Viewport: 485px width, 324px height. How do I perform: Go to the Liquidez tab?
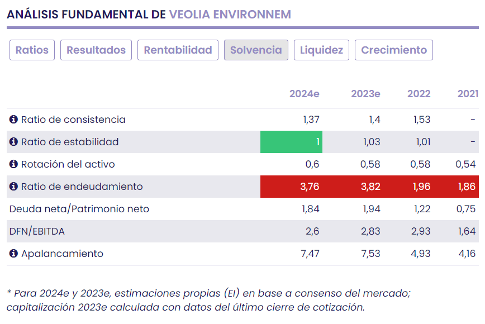(x=321, y=50)
